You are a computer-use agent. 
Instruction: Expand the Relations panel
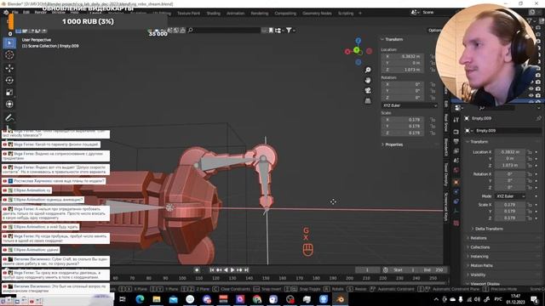479,238
